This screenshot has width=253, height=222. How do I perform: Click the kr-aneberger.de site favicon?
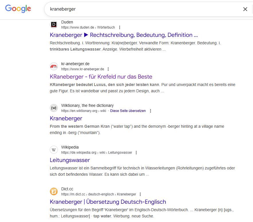pyautogui.click(x=54, y=67)
